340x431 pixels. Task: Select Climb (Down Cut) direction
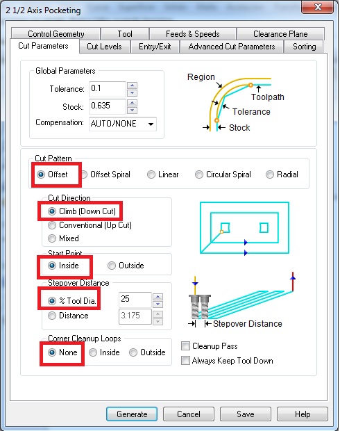[82, 211]
